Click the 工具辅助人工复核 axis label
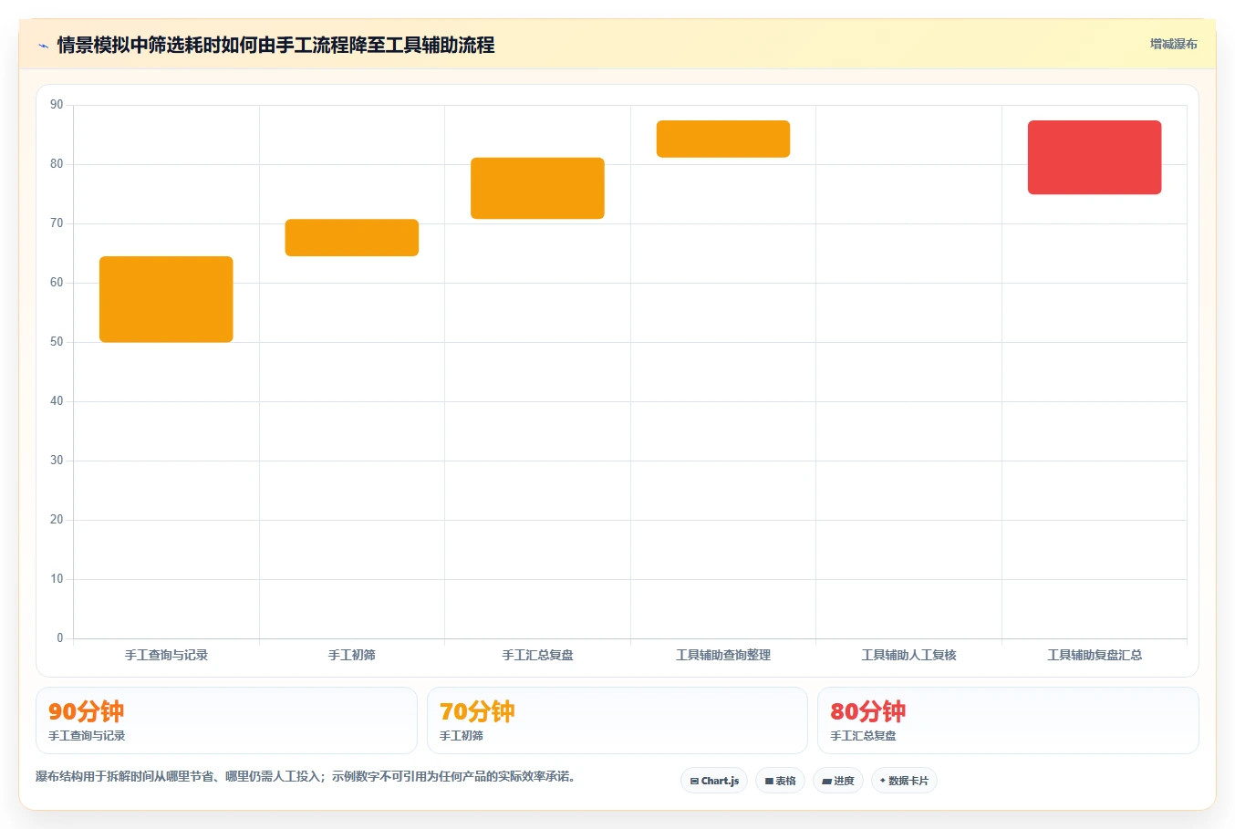 tap(908, 655)
